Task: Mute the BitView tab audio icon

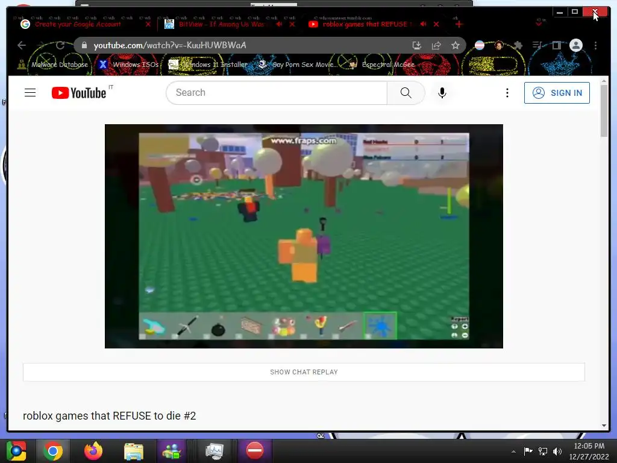Action: click(x=279, y=24)
